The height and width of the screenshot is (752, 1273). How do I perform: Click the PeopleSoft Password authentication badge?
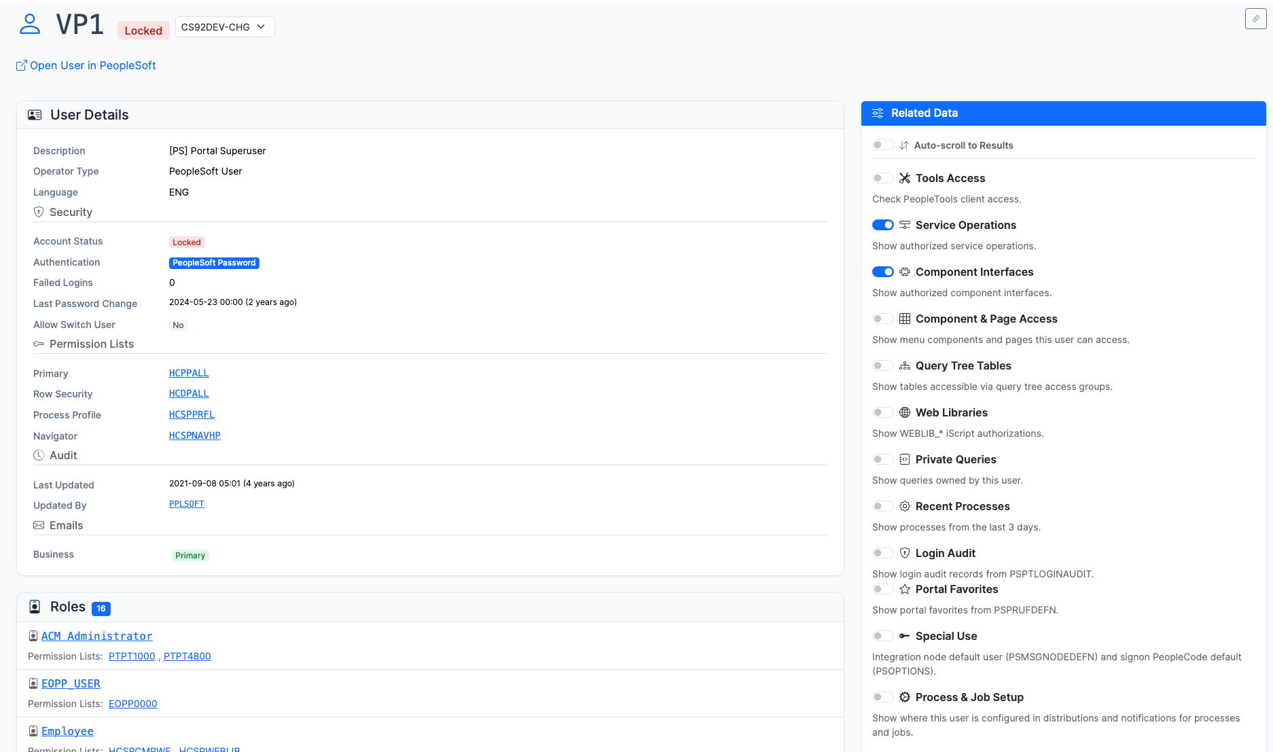[x=214, y=263]
